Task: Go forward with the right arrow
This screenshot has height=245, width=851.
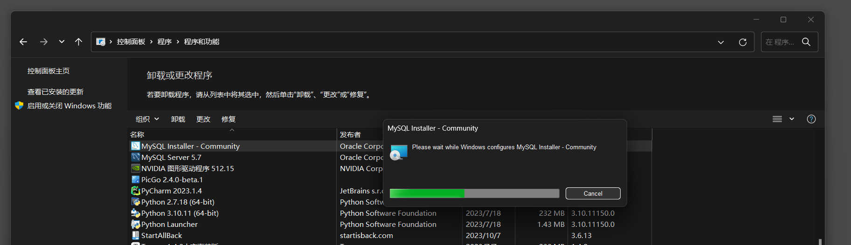Action: 44,42
